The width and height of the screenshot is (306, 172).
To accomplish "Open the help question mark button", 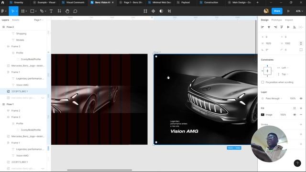I will coord(297,163).
